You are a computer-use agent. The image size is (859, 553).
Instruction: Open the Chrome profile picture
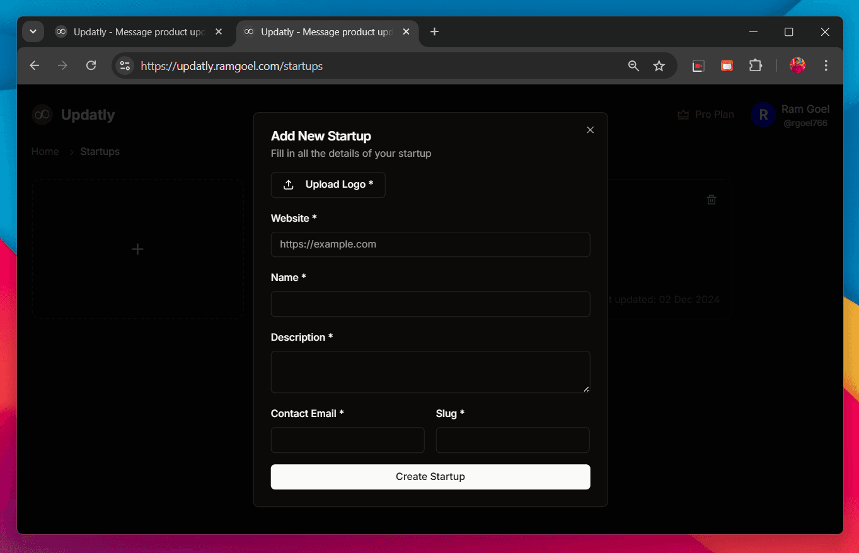797,66
